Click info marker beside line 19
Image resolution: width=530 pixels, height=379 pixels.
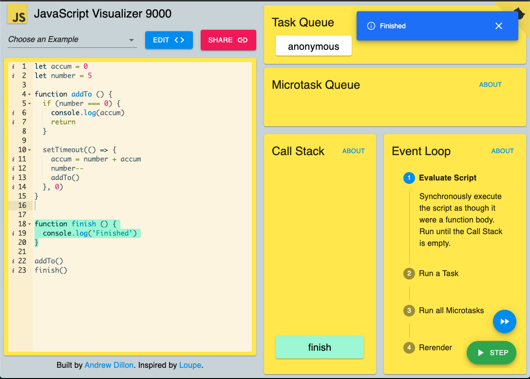(13, 233)
